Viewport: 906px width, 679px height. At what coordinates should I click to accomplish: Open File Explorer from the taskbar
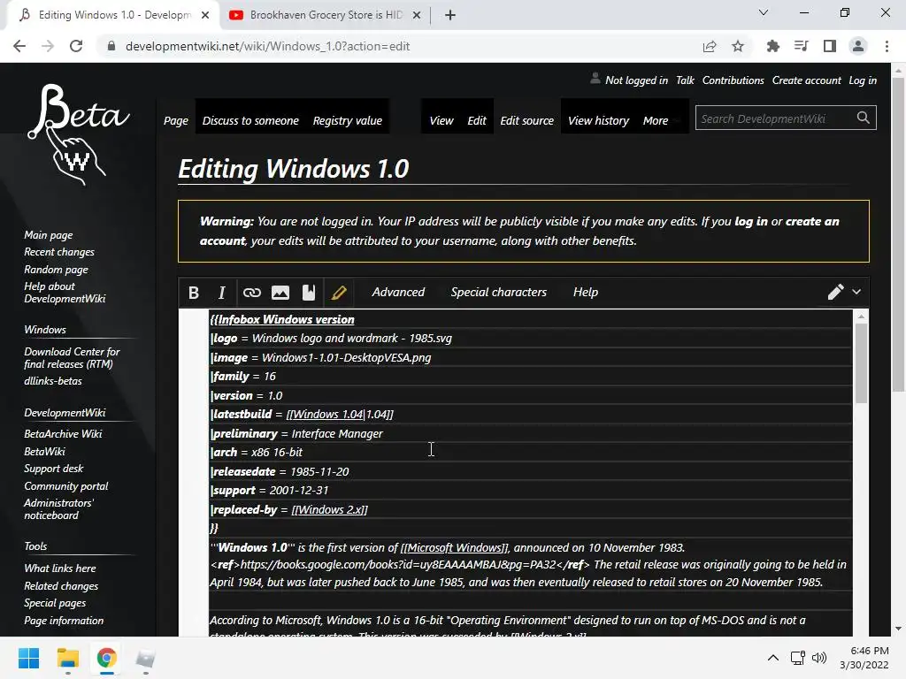pyautogui.click(x=67, y=658)
